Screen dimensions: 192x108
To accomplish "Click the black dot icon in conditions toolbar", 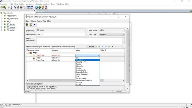I will 112,46.
